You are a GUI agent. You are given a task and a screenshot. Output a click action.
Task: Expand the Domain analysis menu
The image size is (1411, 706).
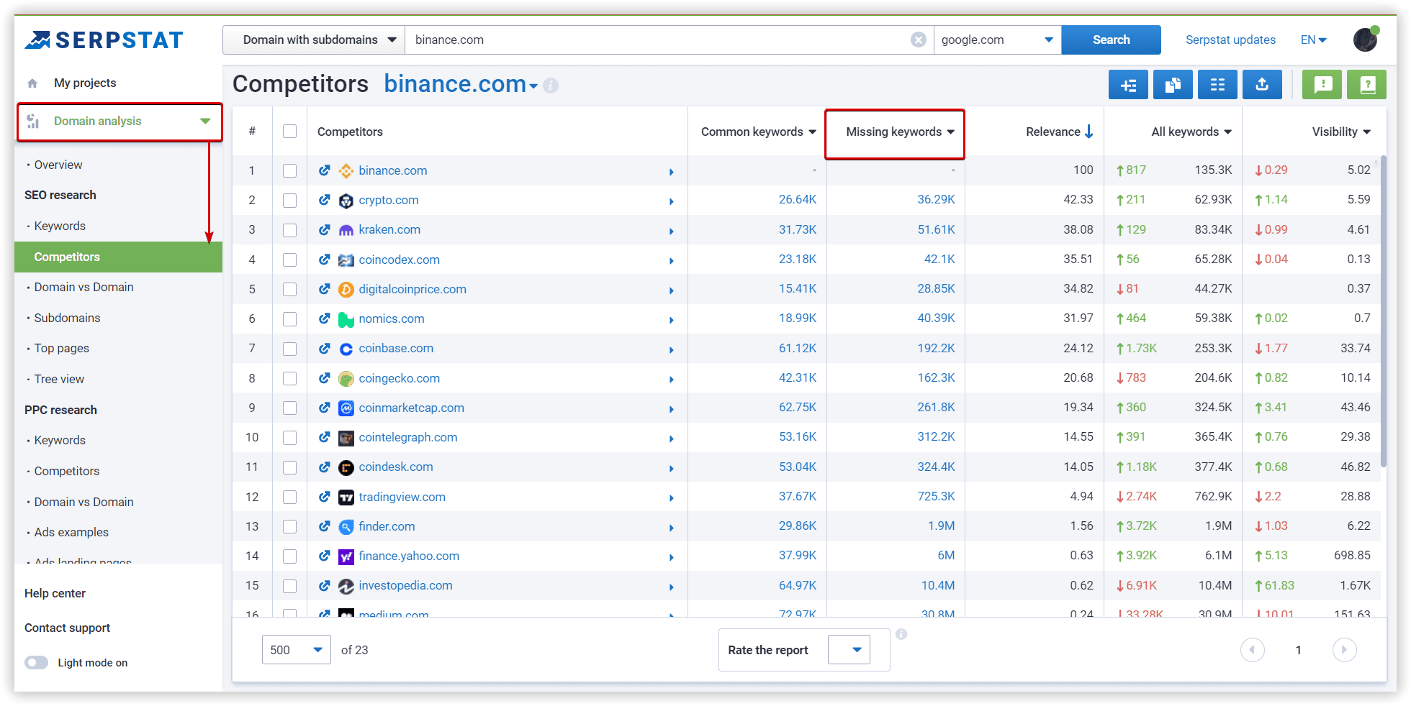(x=205, y=122)
